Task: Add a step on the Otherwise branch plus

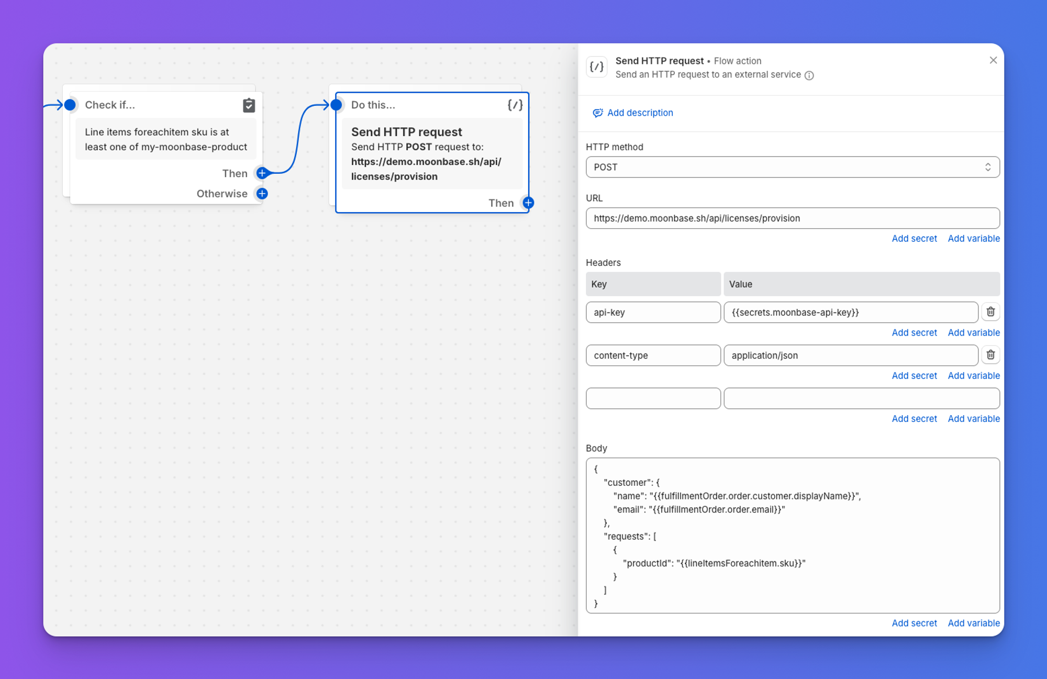Action: point(262,194)
